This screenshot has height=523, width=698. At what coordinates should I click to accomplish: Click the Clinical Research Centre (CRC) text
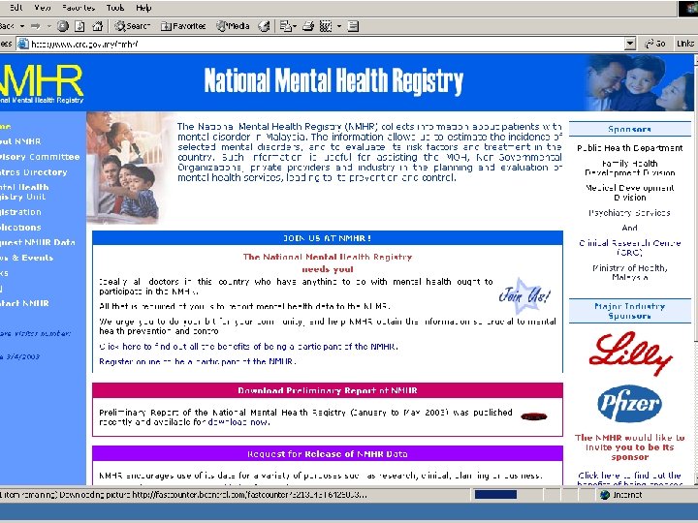point(629,248)
